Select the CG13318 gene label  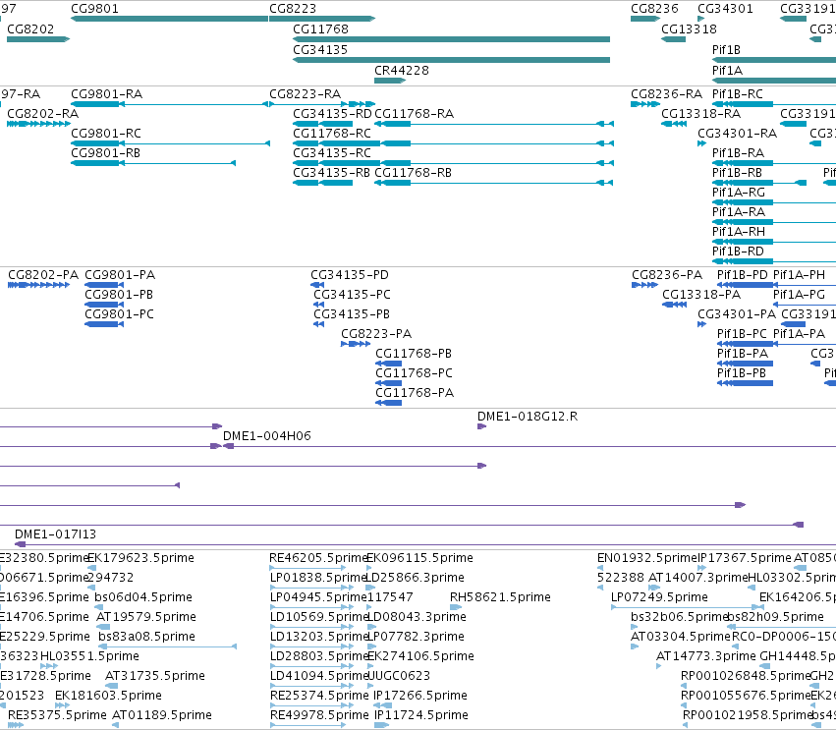tap(689, 28)
